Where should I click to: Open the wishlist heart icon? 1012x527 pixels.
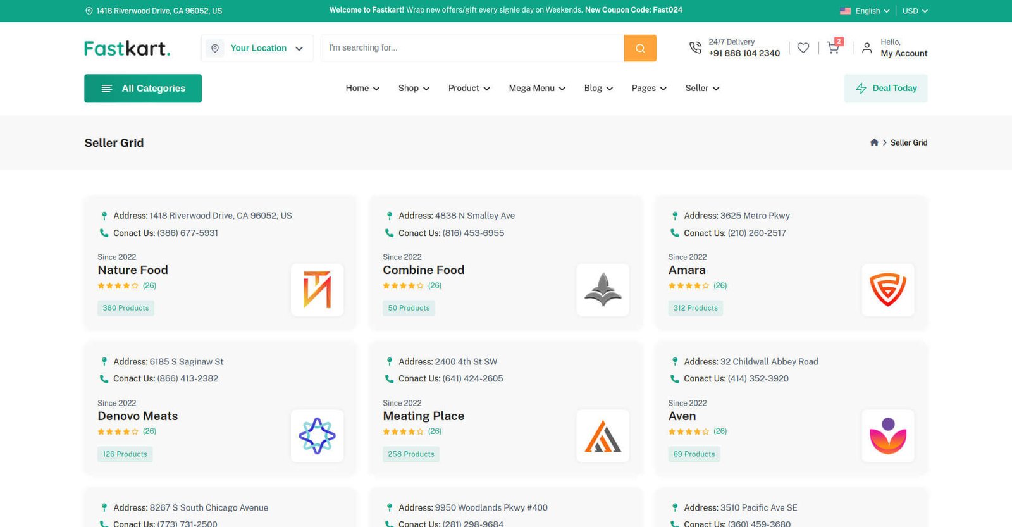pyautogui.click(x=803, y=48)
